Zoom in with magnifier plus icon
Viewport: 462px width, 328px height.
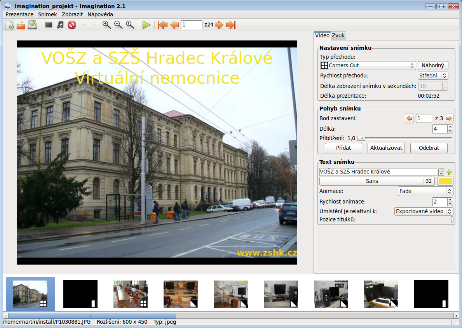[x=107, y=25]
